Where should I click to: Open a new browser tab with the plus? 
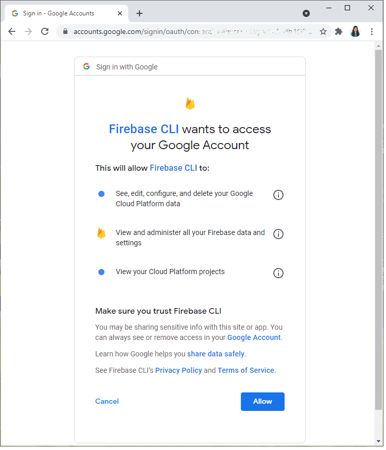[139, 13]
